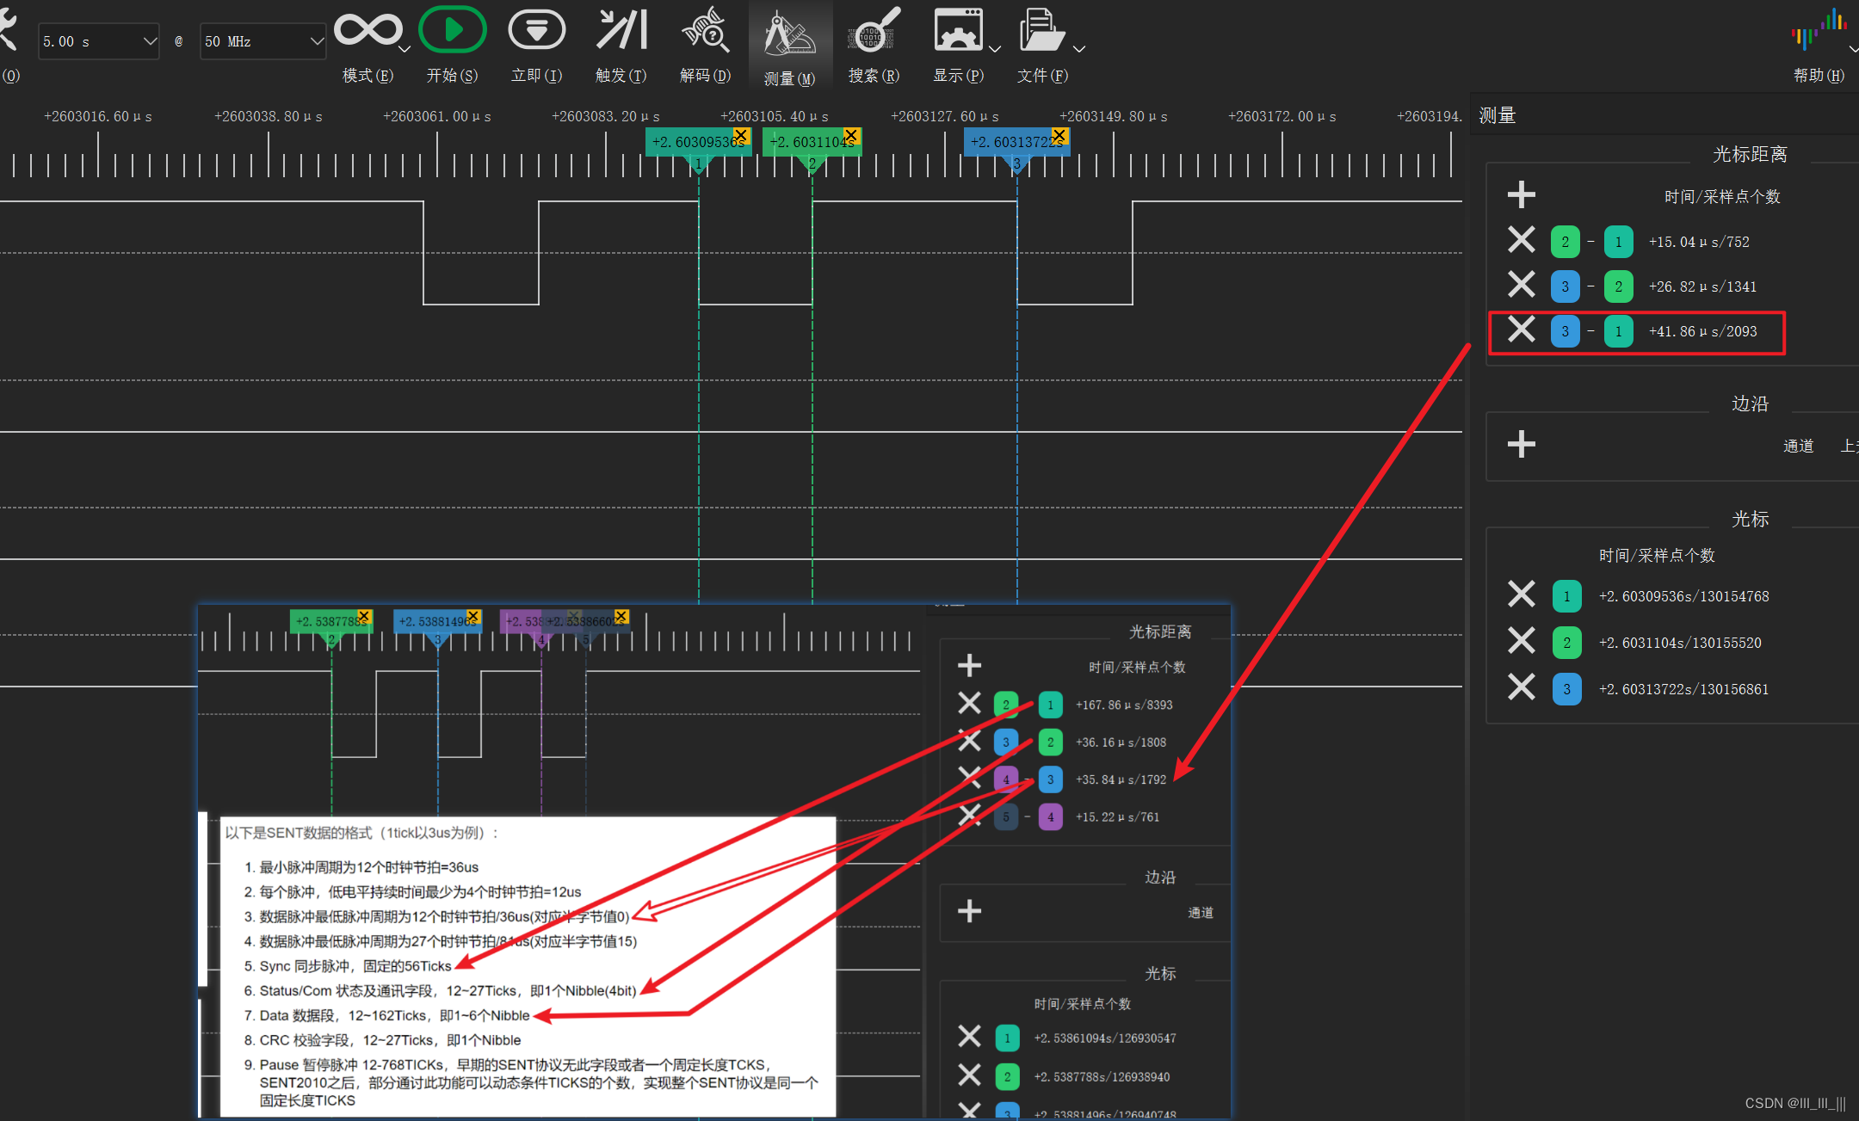Add a new cursor distance measurement
Screen dimensions: 1859x1121
(1521, 194)
